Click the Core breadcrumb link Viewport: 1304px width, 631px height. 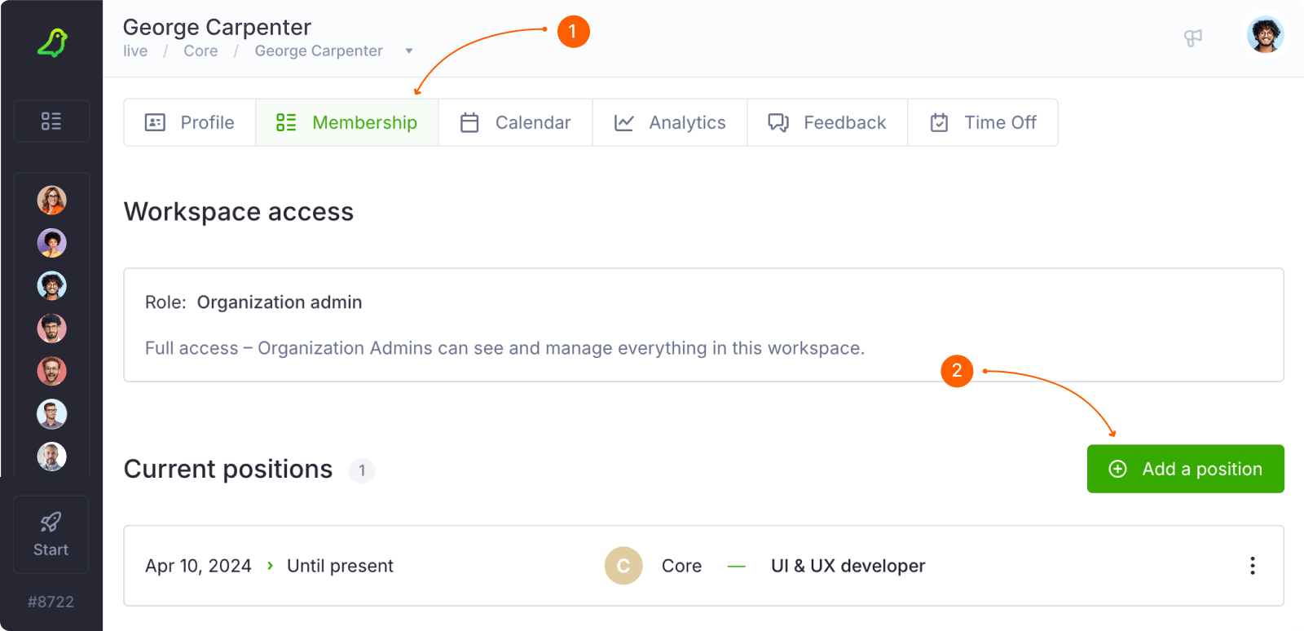[x=200, y=51]
